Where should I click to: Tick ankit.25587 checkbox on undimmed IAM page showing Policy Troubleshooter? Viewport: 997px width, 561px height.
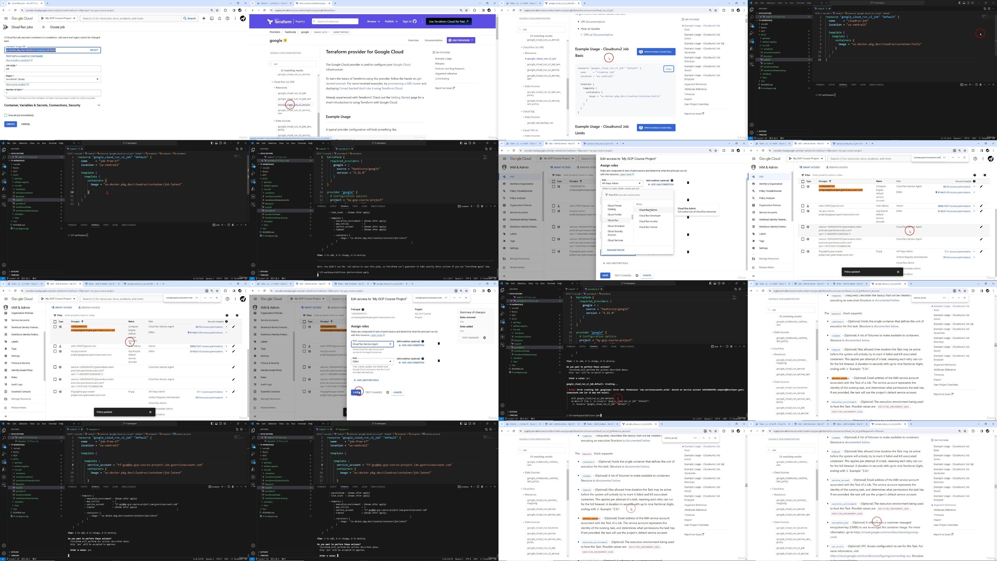[803, 206]
